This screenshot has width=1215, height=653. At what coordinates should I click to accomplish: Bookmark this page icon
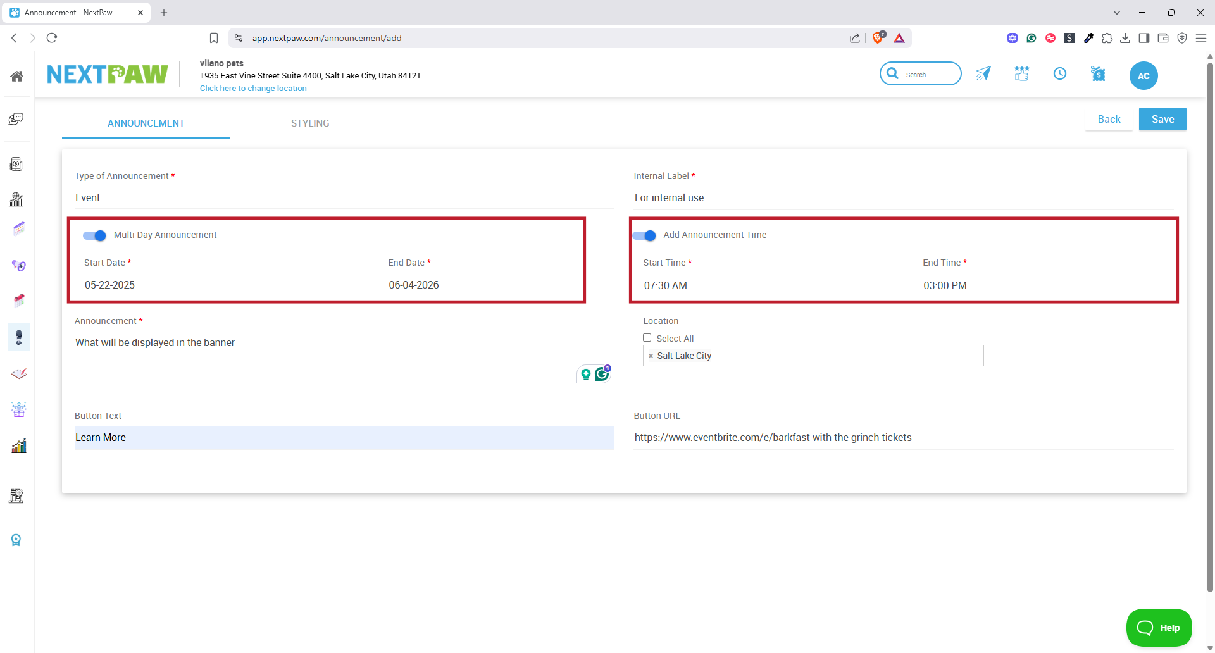click(x=214, y=38)
